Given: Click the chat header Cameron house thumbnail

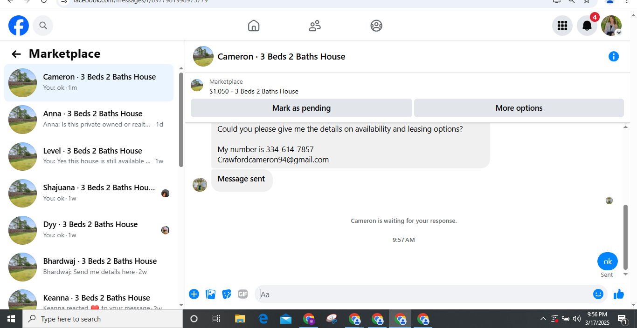Looking at the screenshot, I should point(203,57).
